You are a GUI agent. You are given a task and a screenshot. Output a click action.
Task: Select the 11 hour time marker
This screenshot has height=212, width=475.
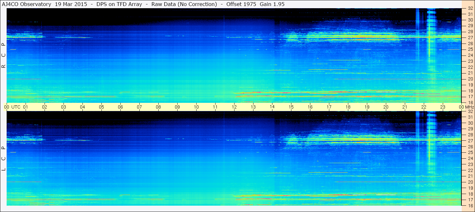pyautogui.click(x=215, y=107)
